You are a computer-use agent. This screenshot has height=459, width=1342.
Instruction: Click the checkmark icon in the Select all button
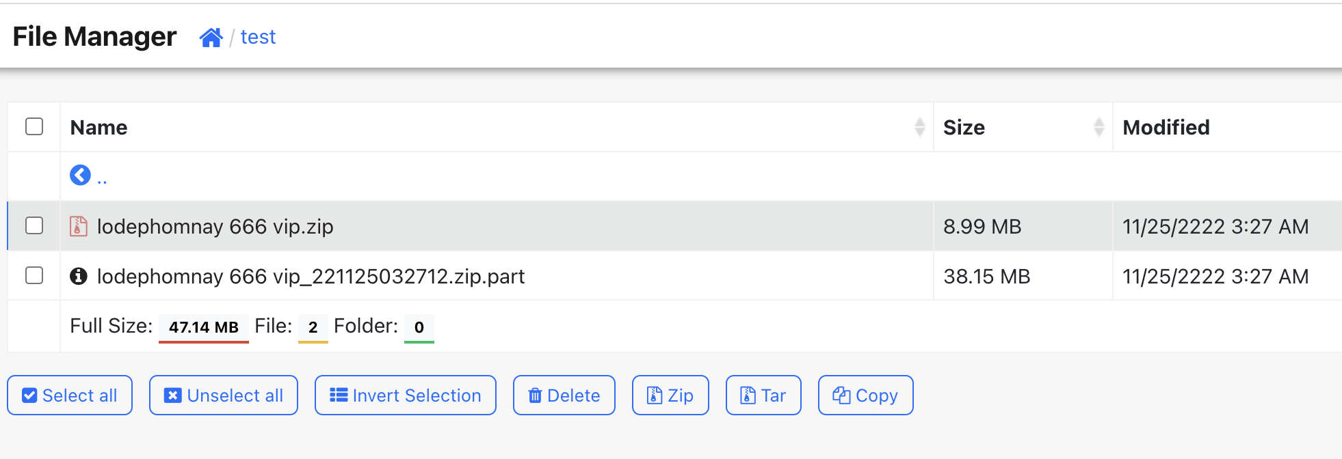pyautogui.click(x=29, y=395)
